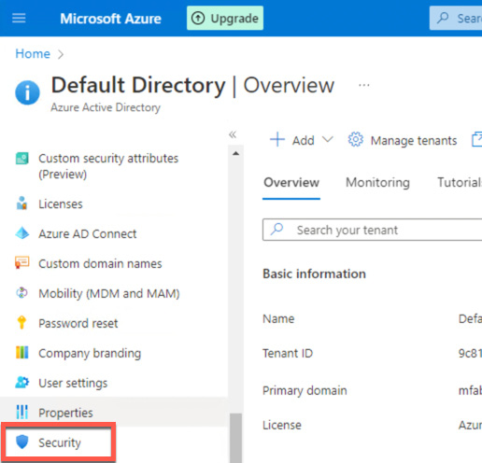Open Custom domain names
Screen dimensions: 482x463
coord(100,264)
